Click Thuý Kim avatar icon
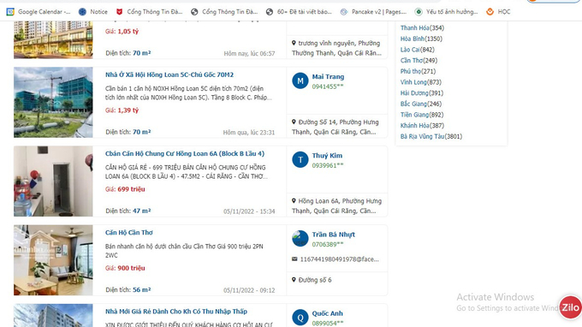 tap(300, 160)
